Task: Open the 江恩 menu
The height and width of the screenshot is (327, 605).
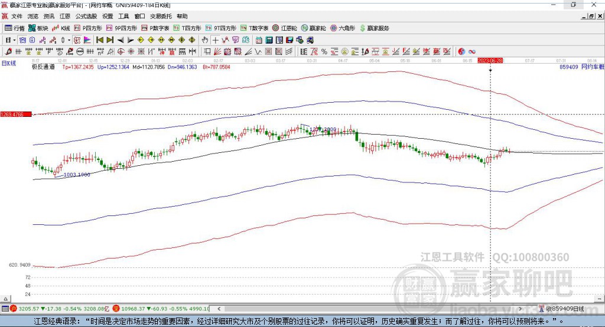Action: (65, 16)
